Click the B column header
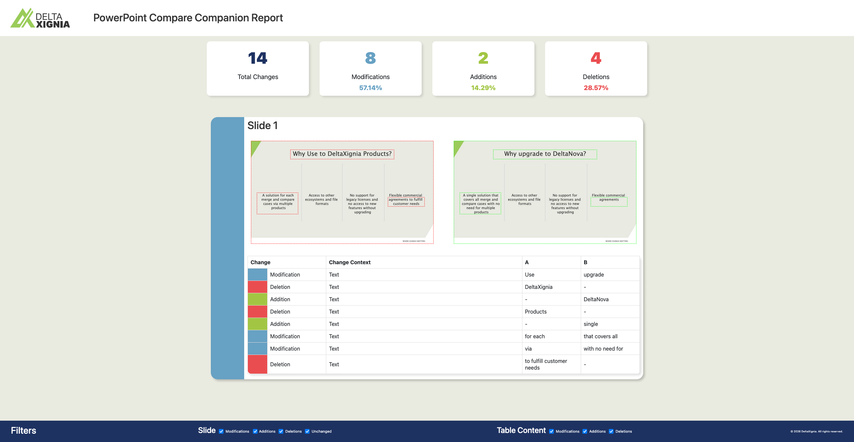Screen dimensions: 854x442 pos(610,262)
